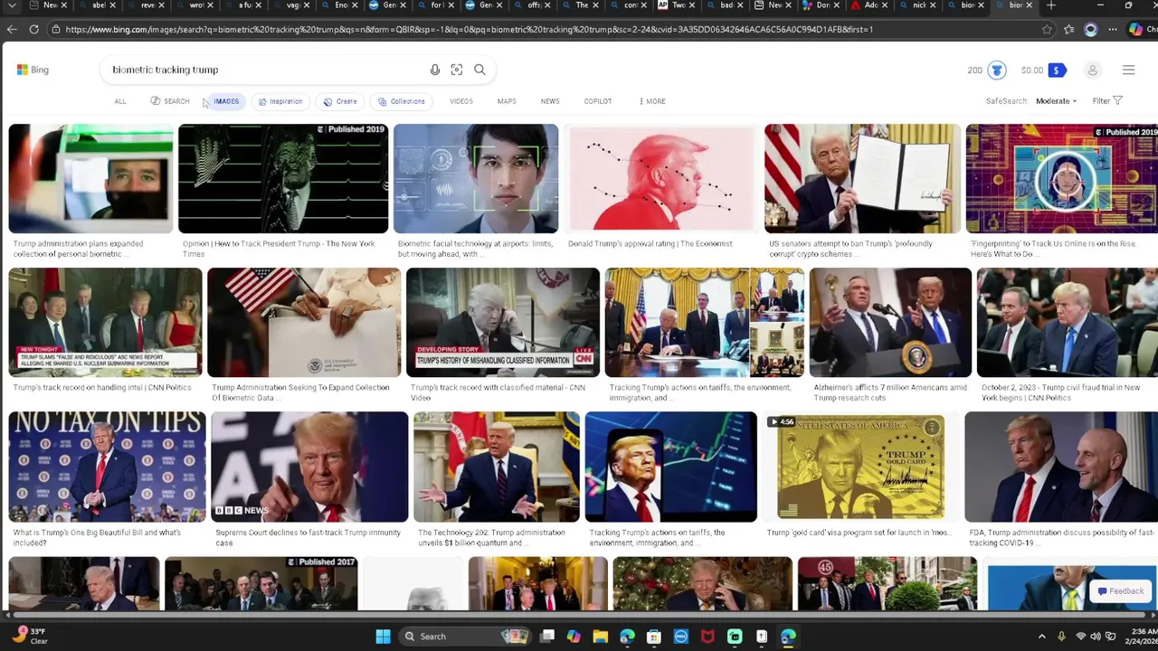The height and width of the screenshot is (651, 1158).
Task: Open 'Trump administration plans expanded collection' image
Action: 90,178
